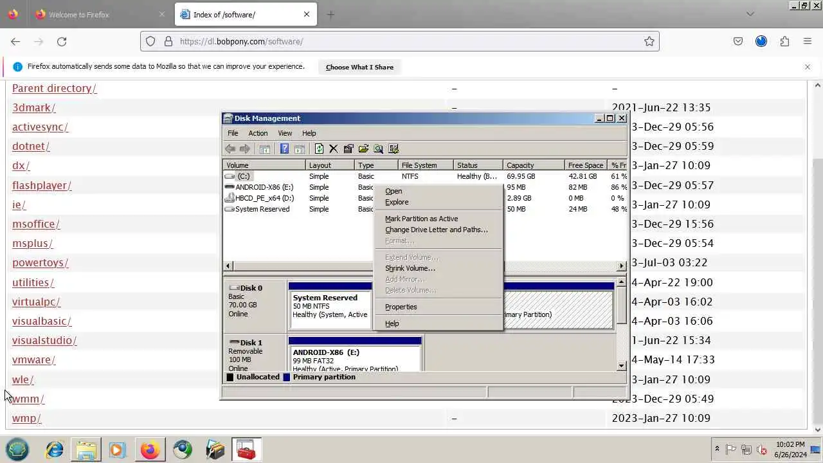Sort by the Volume column header
This screenshot has height=463, width=823.
[264, 165]
